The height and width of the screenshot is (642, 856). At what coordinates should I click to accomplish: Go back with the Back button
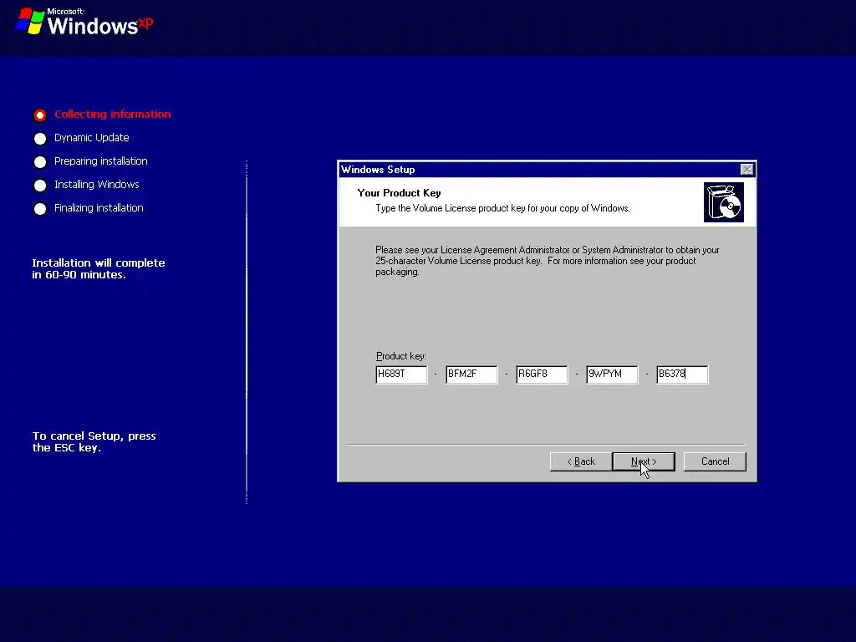pyautogui.click(x=581, y=461)
